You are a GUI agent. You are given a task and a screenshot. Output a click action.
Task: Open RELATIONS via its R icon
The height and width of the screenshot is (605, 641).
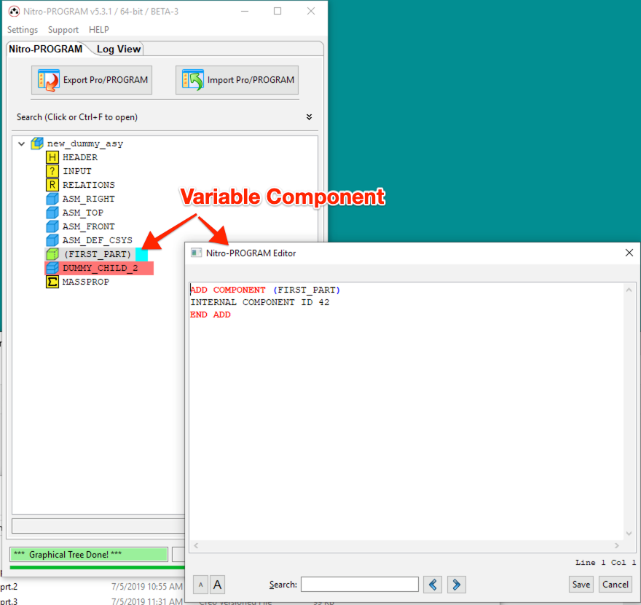[51, 184]
